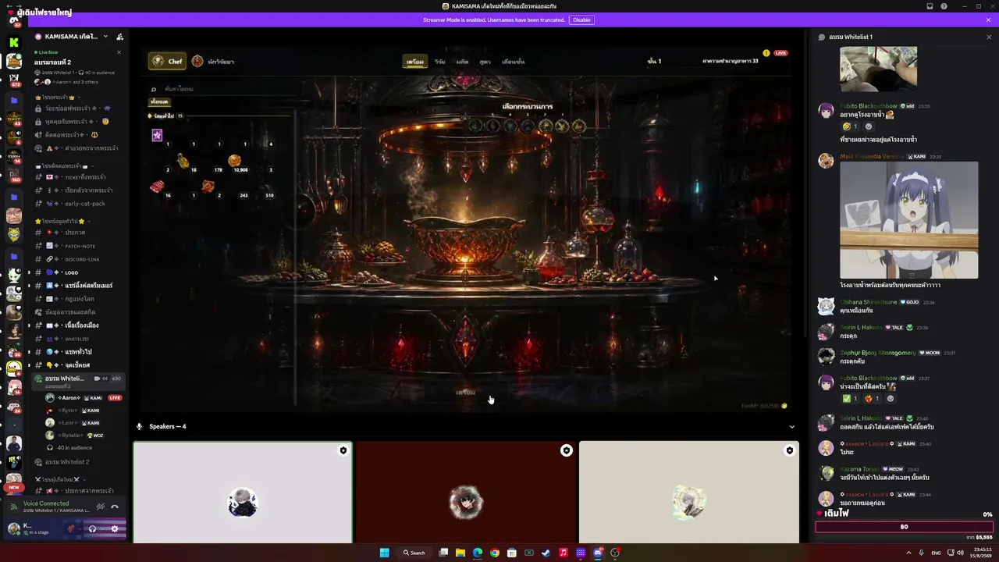The width and height of the screenshot is (999, 562).
Task: Dismiss the Live Now card
Action: pyautogui.click(x=119, y=52)
